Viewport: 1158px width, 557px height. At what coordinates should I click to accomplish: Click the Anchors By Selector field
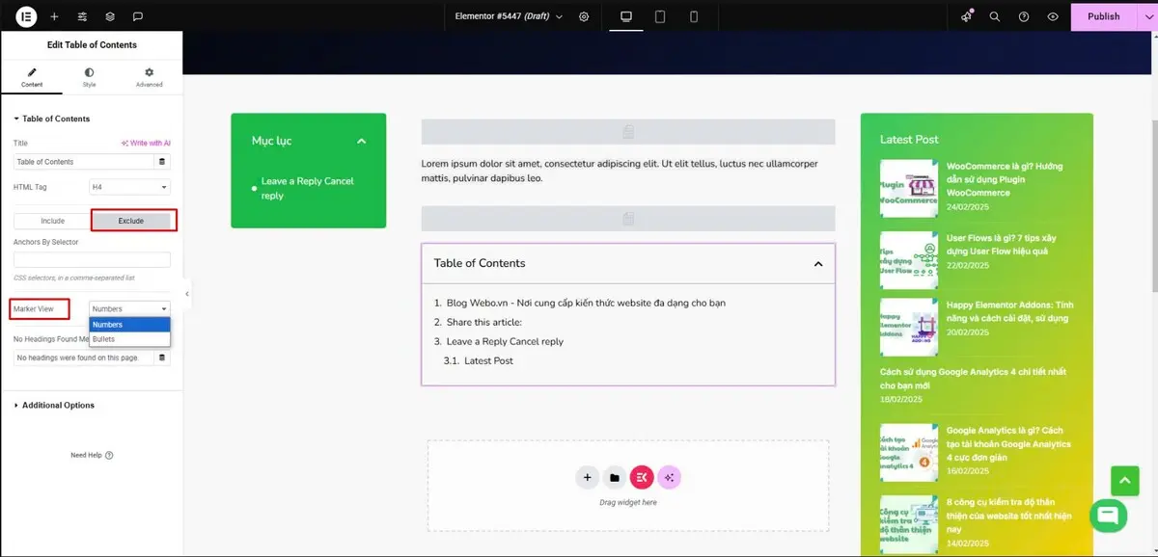click(x=92, y=259)
